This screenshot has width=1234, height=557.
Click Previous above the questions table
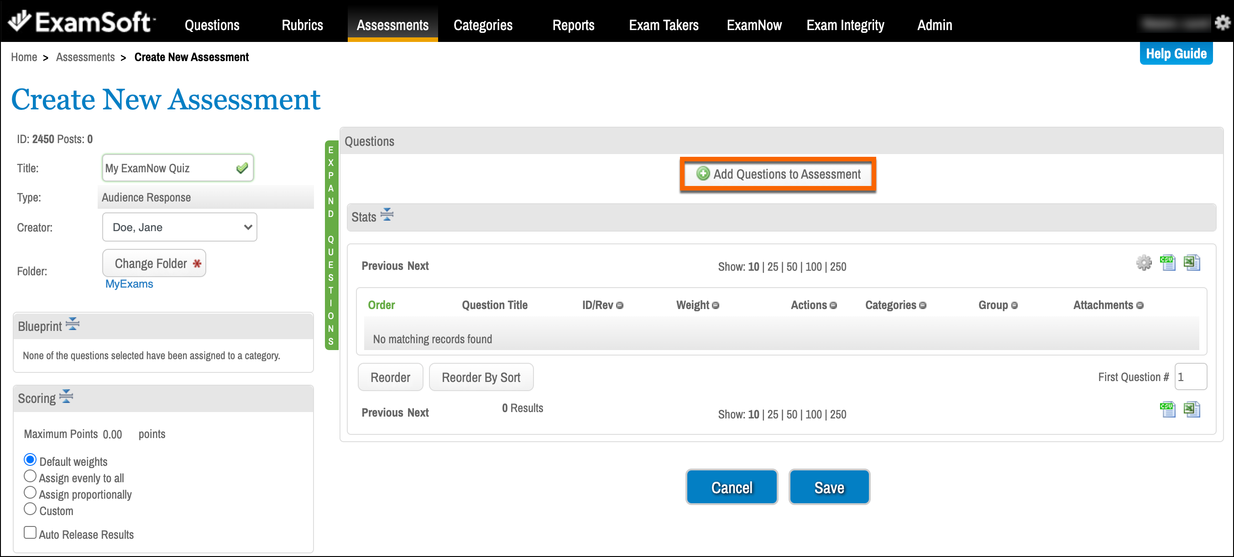[x=383, y=266]
